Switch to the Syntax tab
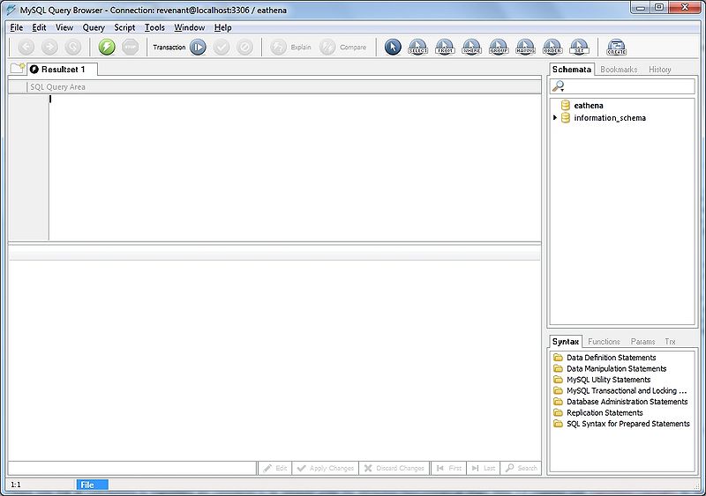Viewport: 706px width, 496px height. 566,341
